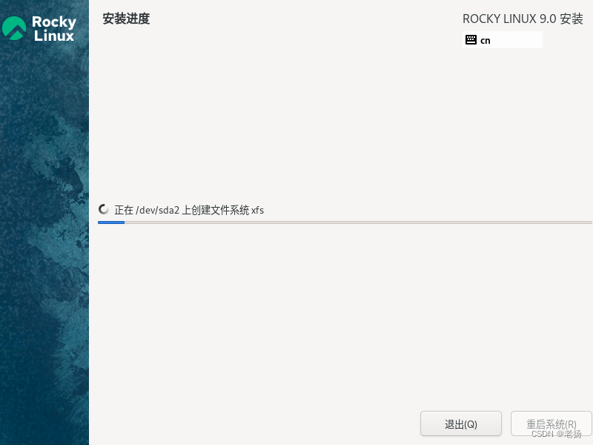Click the 安装进度 heading
This screenshot has height=445, width=593.
[126, 19]
